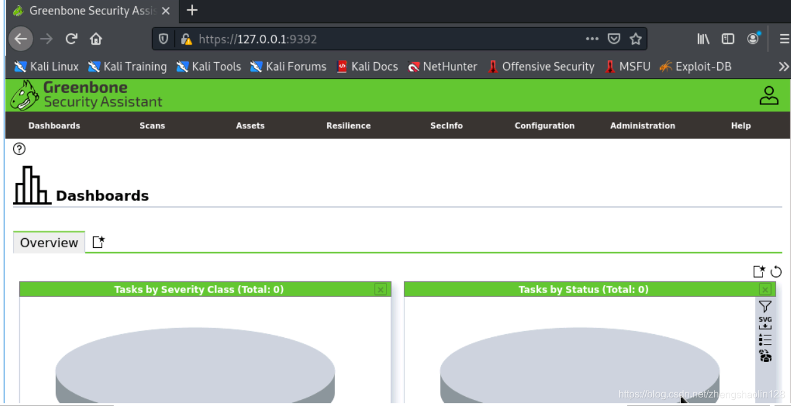Go to browser home page
This screenshot has width=791, height=406.
pos(96,39)
